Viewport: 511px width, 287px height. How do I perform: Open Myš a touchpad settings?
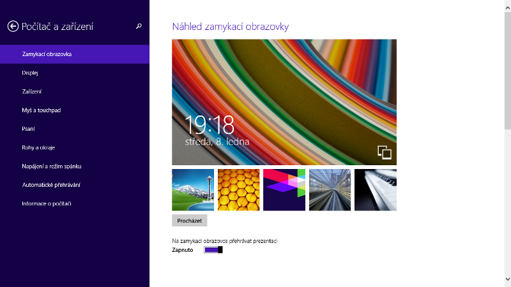tap(42, 110)
